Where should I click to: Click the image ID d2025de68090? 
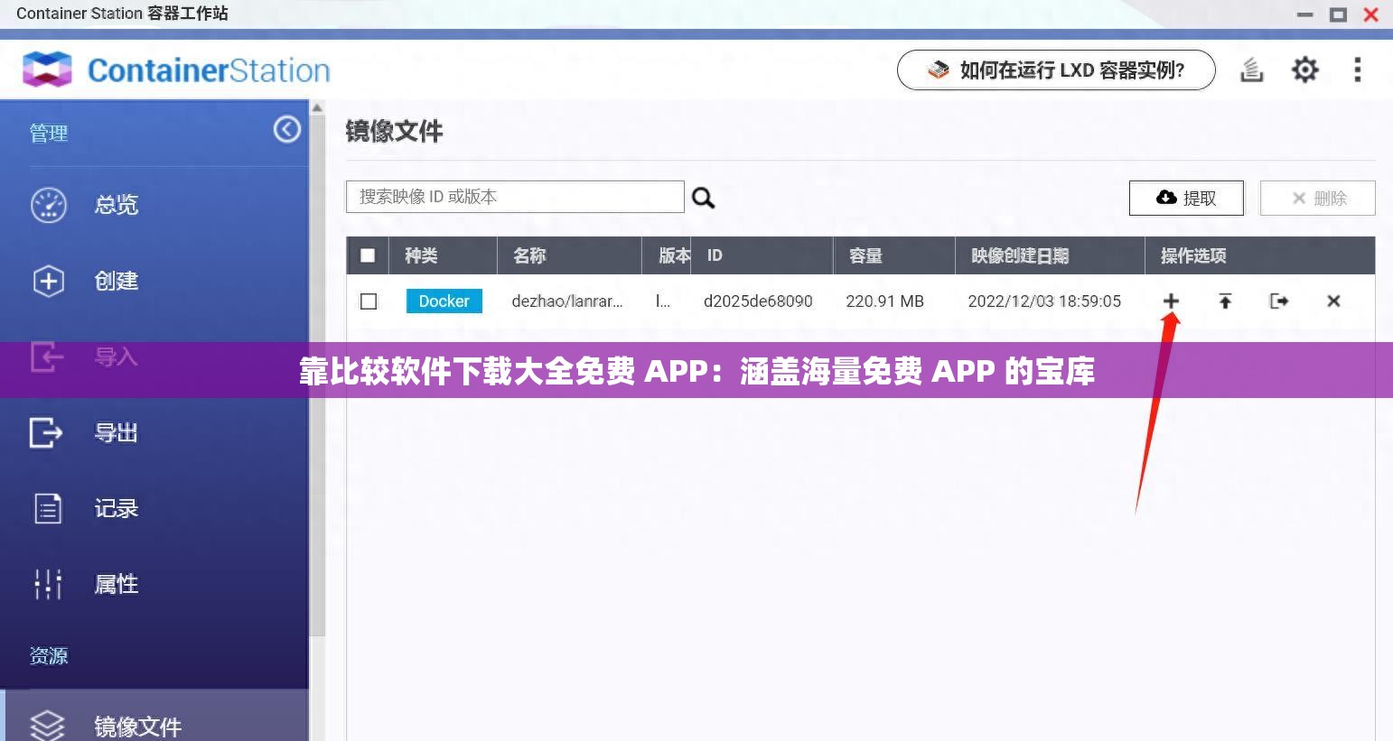[758, 301]
